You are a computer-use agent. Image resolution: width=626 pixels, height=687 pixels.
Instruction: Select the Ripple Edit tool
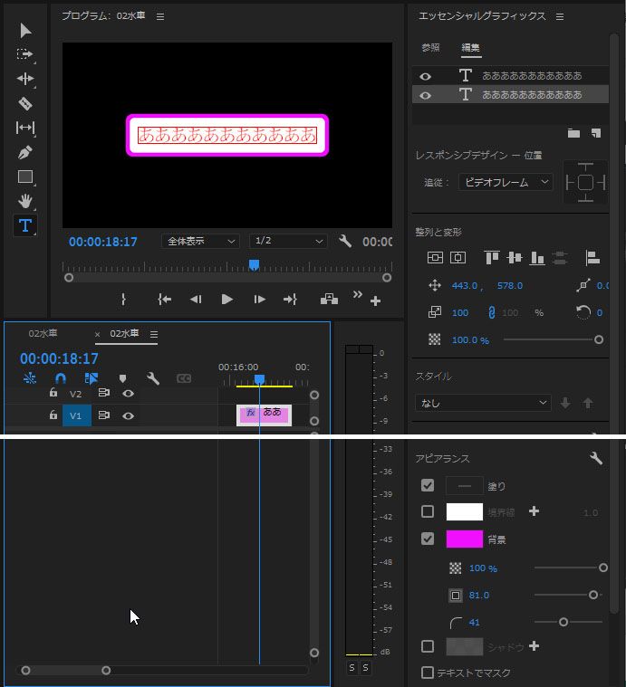tap(25, 79)
